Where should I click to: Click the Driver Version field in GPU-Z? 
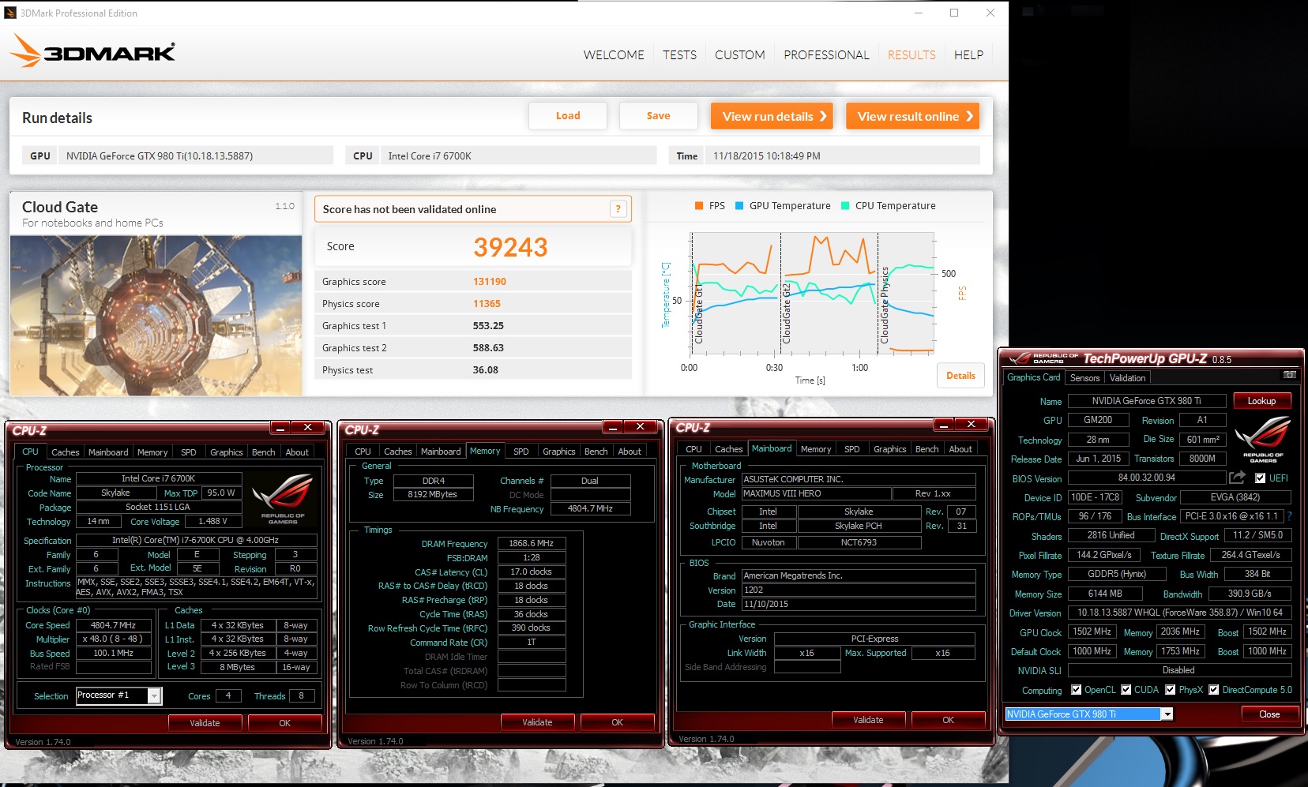[x=1180, y=613]
